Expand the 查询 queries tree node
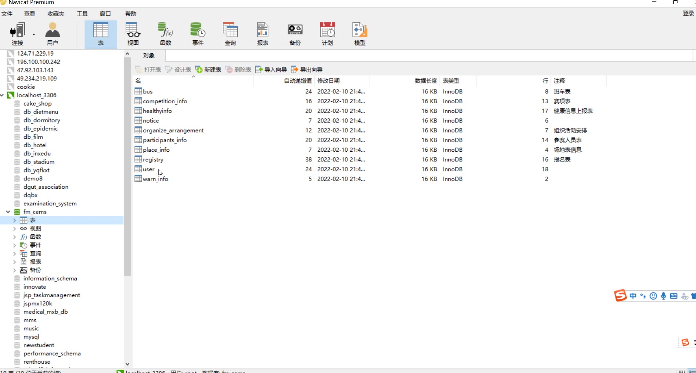Screen dimensions: 696x373 pos(14,253)
